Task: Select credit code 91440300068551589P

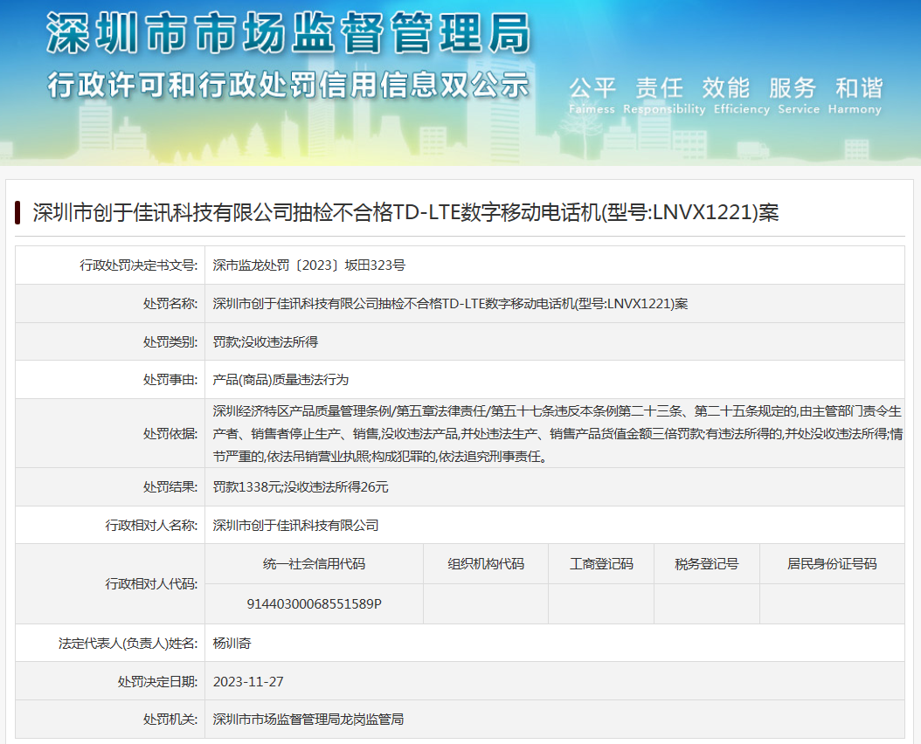Action: point(315,603)
